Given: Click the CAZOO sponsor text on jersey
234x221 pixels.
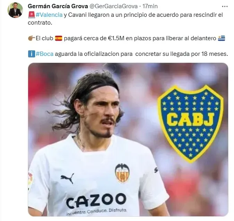Looking at the screenshot, I should pos(96,201).
